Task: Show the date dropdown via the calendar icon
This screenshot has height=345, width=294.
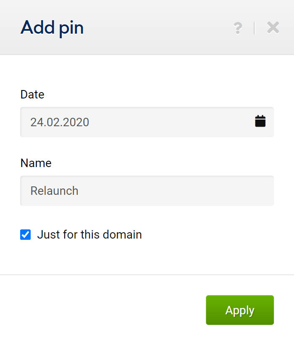Action: tap(260, 121)
